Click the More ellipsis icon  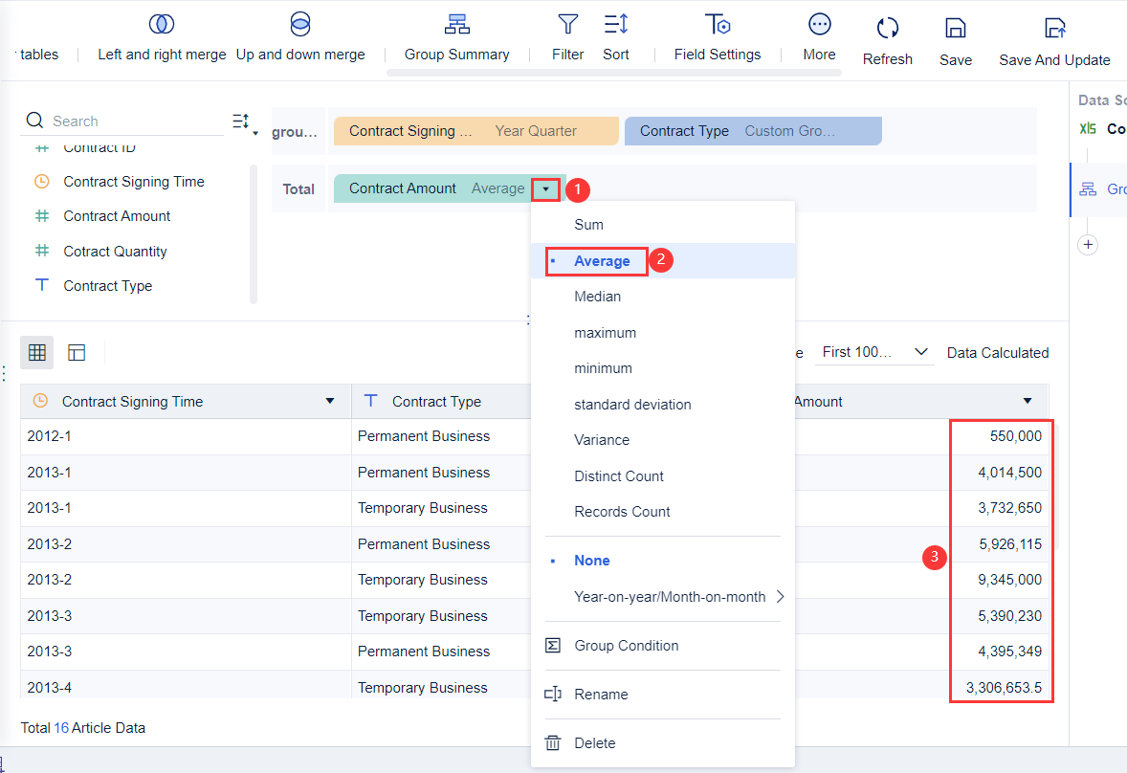(819, 25)
